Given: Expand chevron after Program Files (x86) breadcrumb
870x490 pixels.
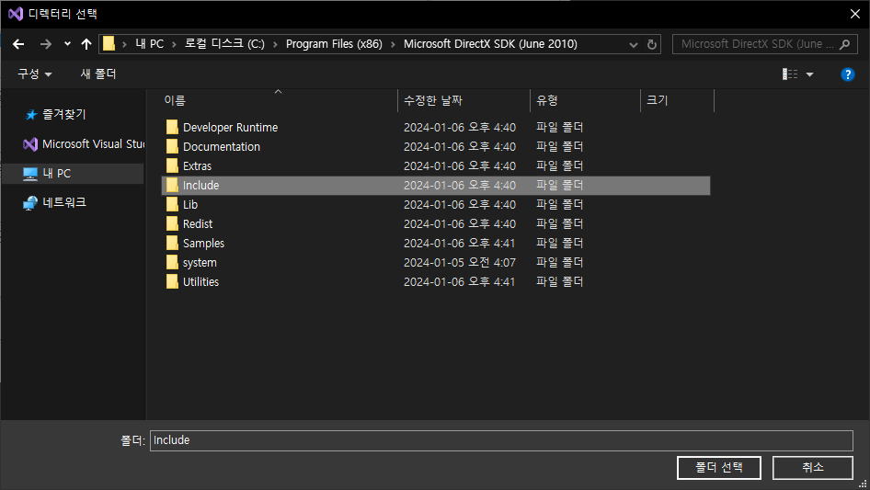Looking at the screenshot, I should click(x=393, y=44).
